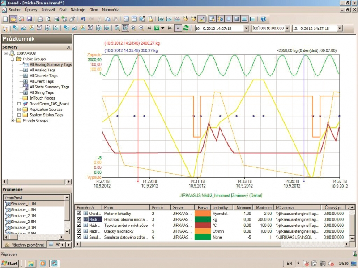Toggle the Otáčky míchačky pen checkbox
The height and width of the screenshot is (268, 358).
79,231
